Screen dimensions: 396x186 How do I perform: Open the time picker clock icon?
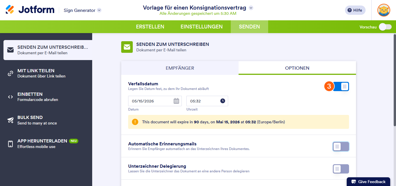(x=223, y=101)
